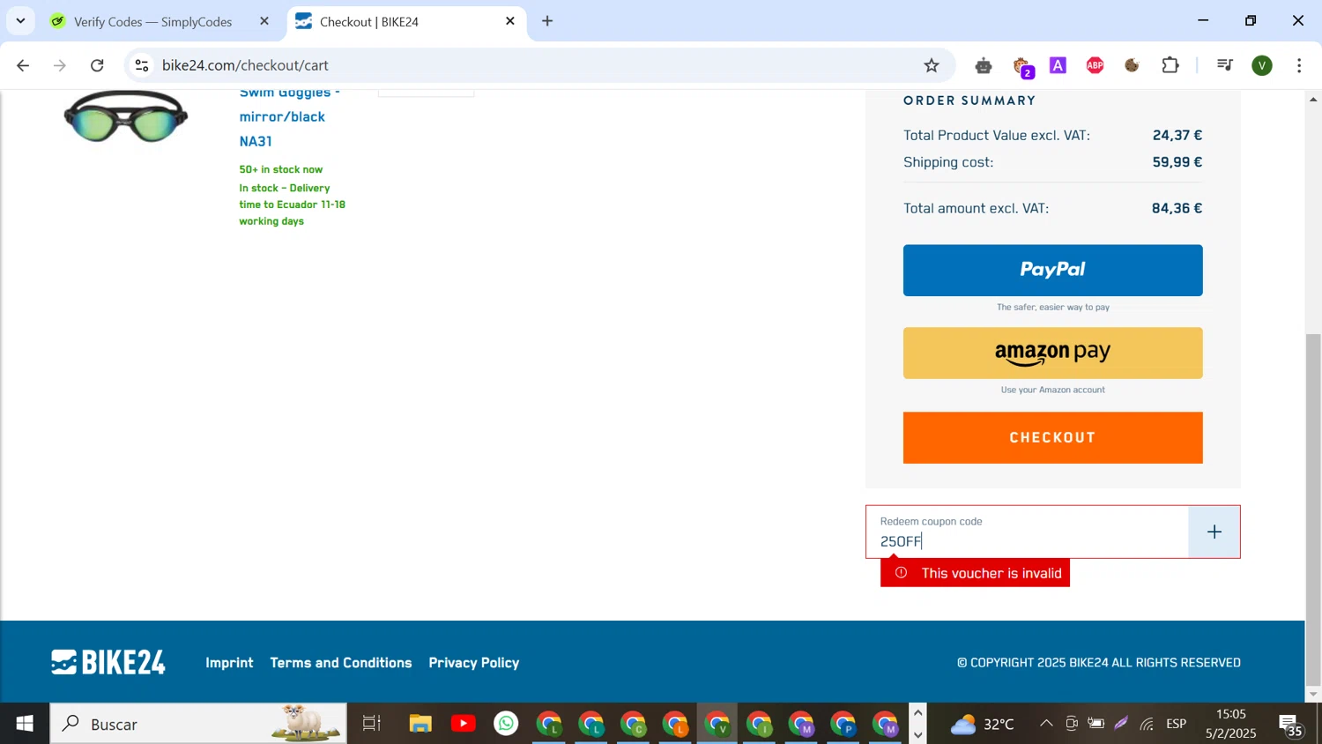This screenshot has width=1322, height=744.
Task: Click the Total amount 84,36 € value
Action: click(1177, 208)
